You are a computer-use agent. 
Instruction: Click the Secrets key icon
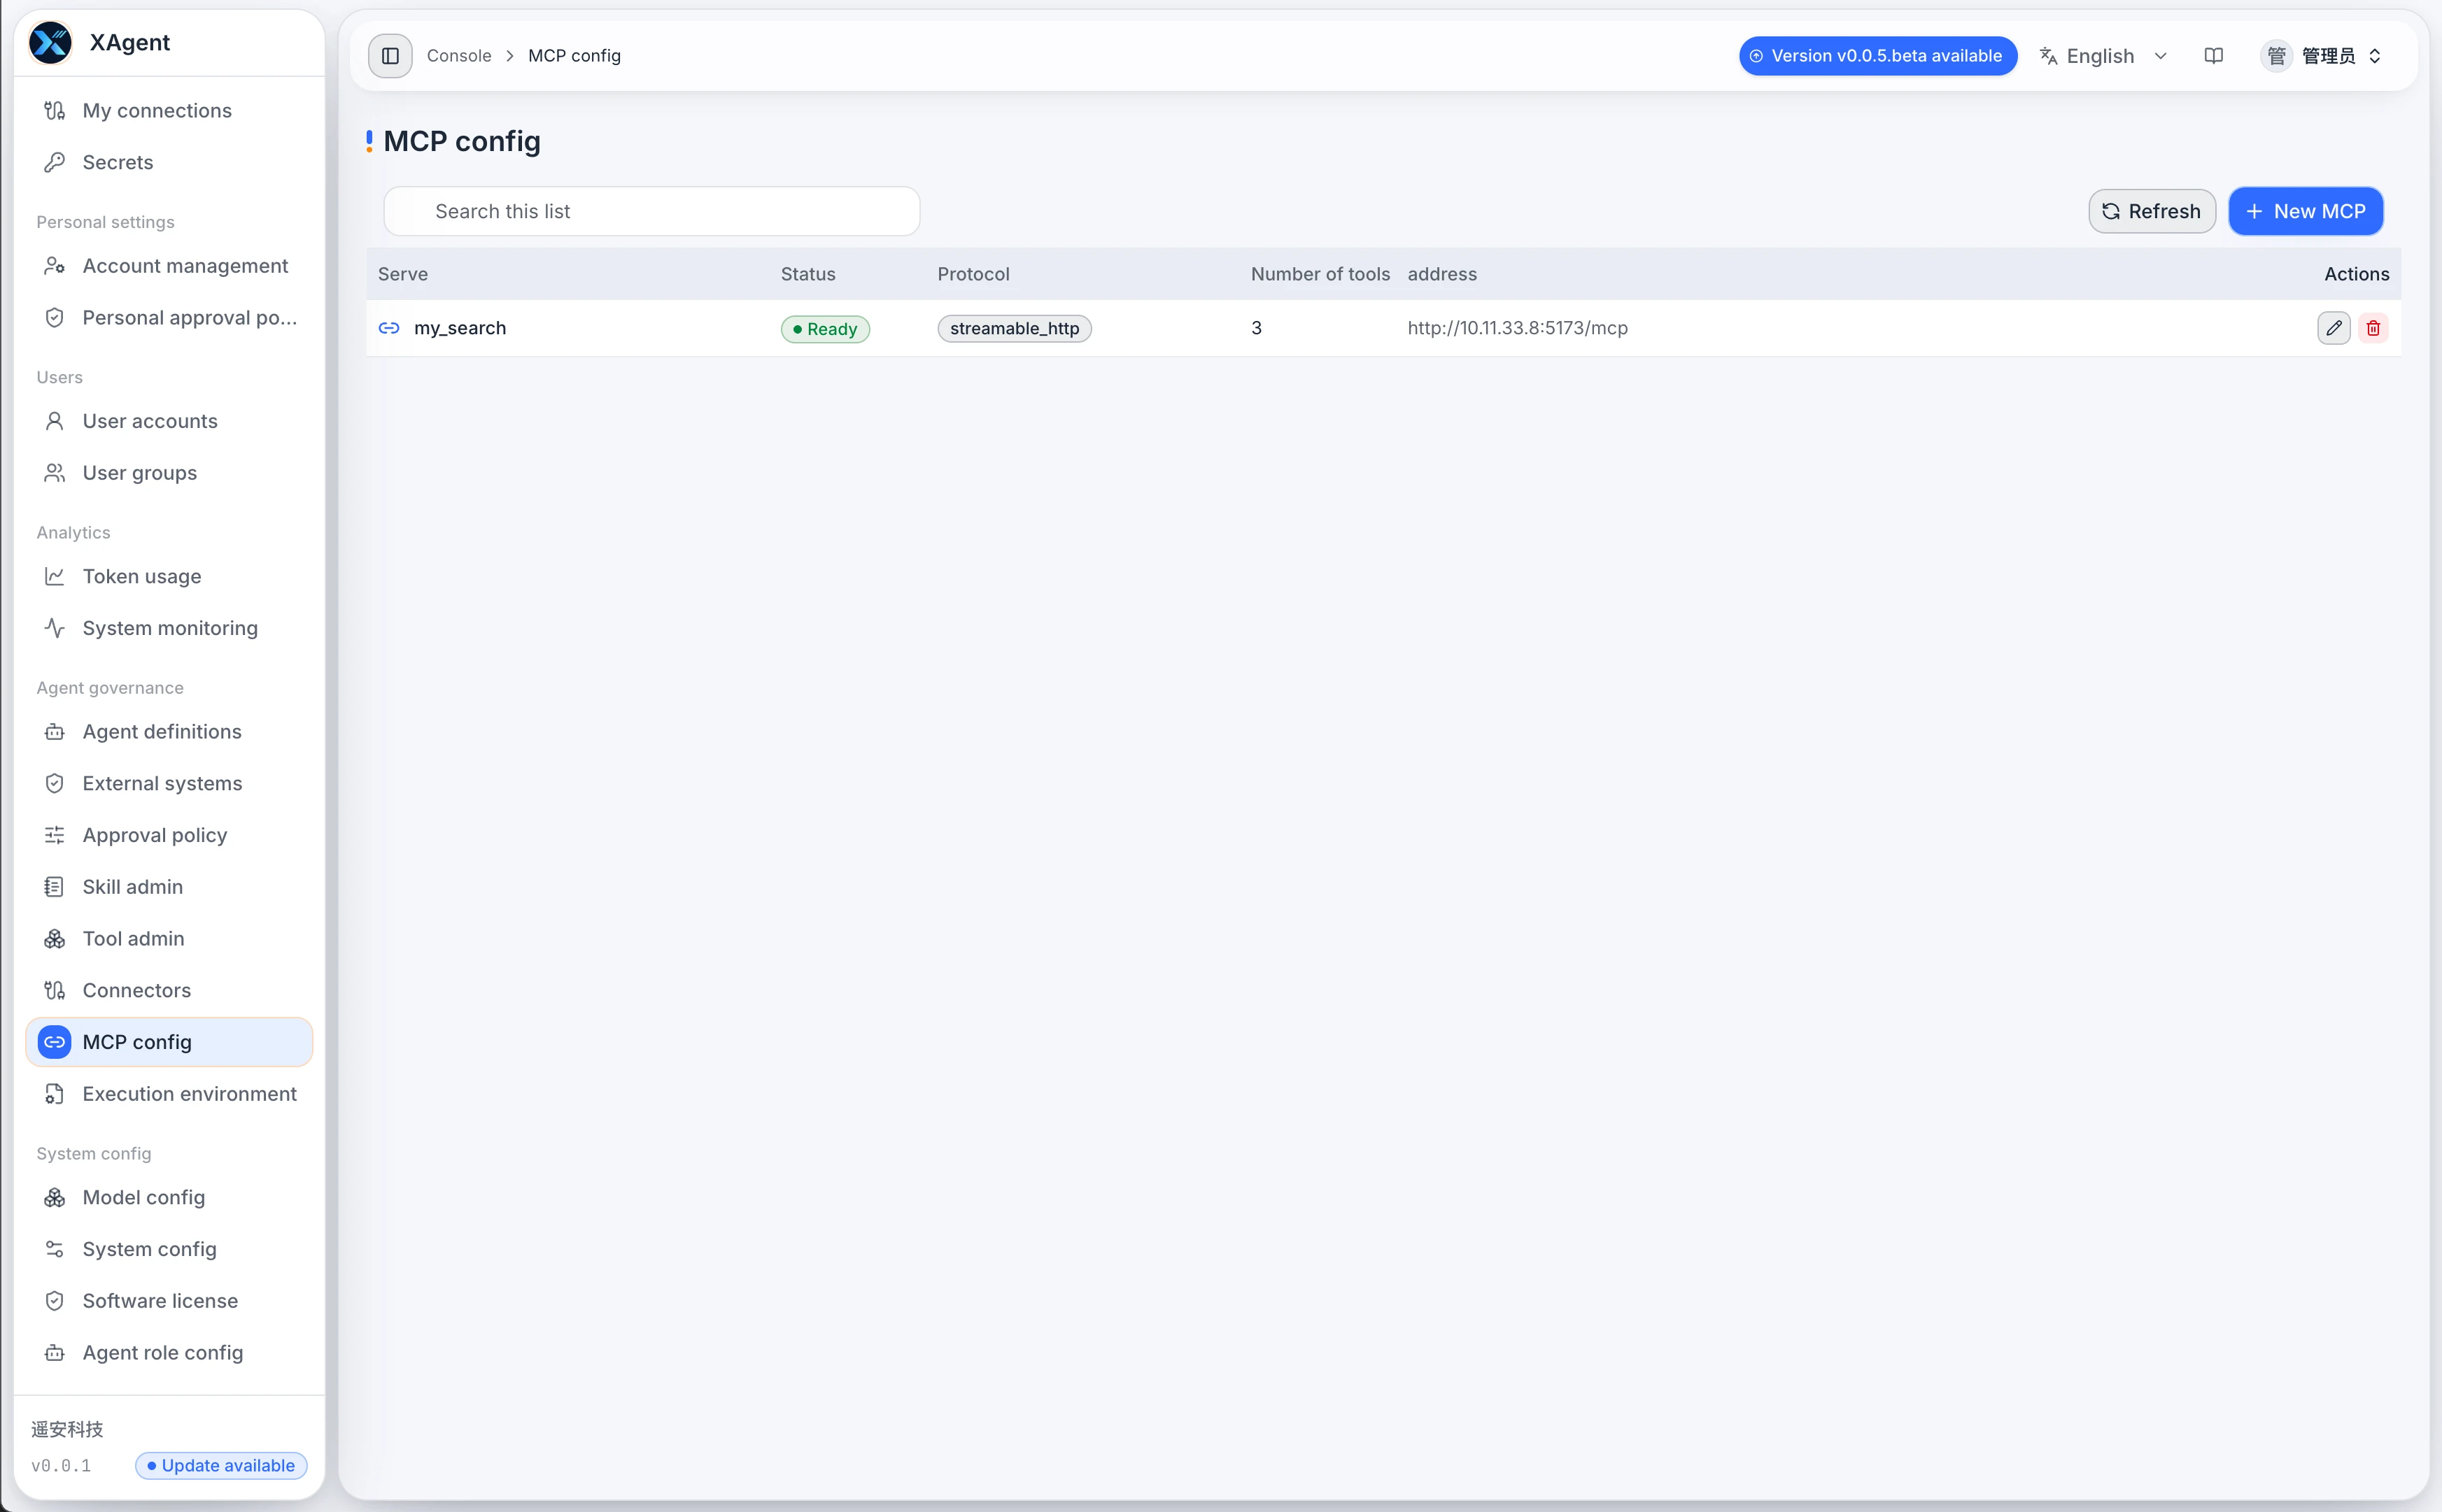click(x=55, y=162)
